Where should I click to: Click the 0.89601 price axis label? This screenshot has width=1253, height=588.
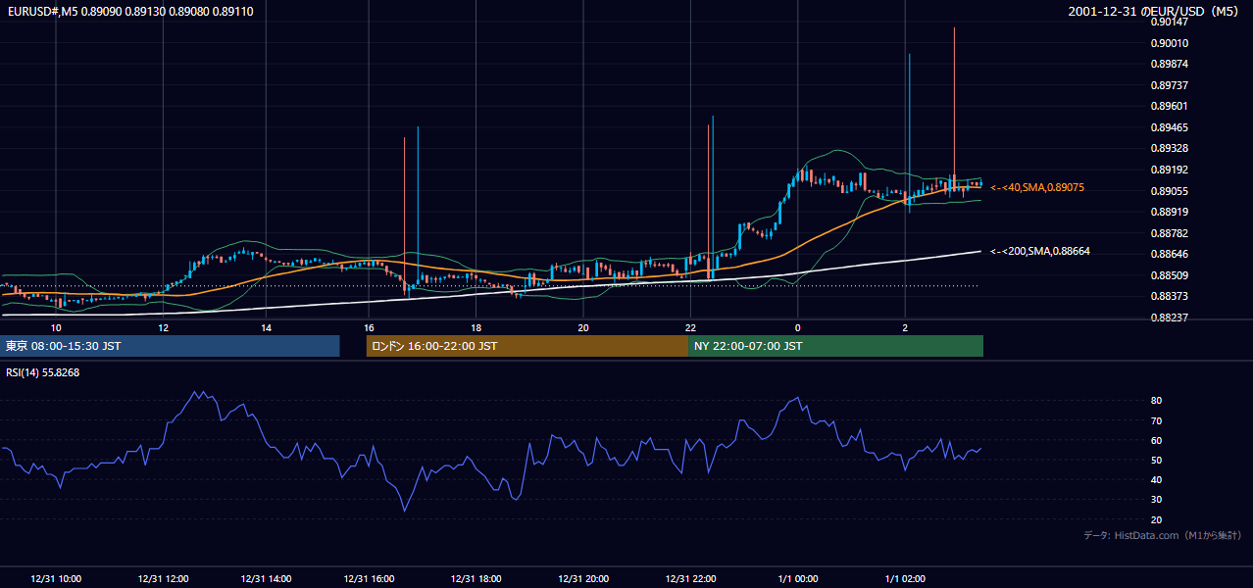pos(1169,106)
